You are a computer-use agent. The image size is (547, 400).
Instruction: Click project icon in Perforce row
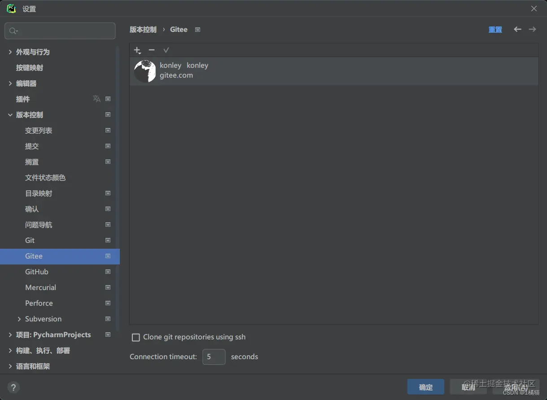[108, 303]
